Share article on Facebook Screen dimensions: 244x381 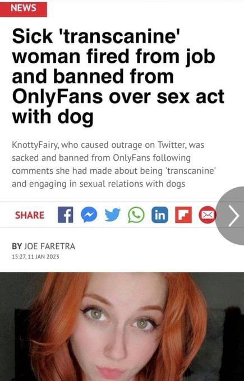65,215
